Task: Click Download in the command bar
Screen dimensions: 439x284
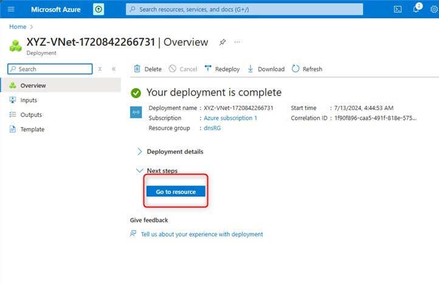Action: click(266, 69)
